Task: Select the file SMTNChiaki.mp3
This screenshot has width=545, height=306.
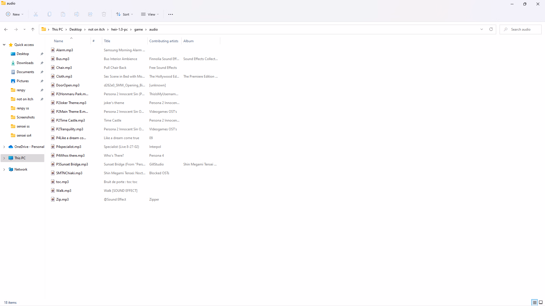Action: (x=69, y=173)
